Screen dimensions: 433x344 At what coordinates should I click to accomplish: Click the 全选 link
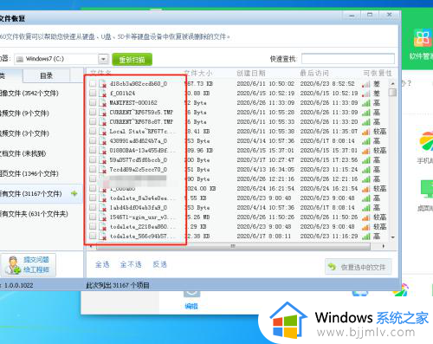point(102,264)
